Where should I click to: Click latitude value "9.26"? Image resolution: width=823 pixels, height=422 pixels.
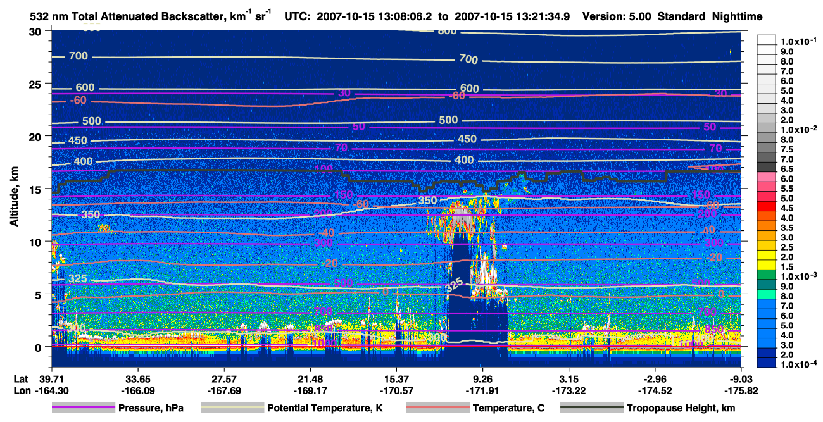(482, 379)
